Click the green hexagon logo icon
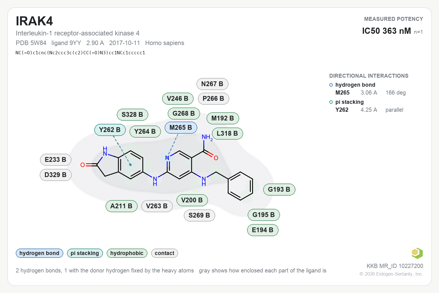 pyautogui.click(x=417, y=253)
